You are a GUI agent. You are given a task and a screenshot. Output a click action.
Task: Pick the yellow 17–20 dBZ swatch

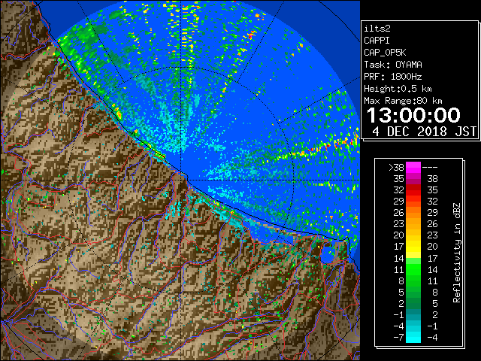(413, 247)
